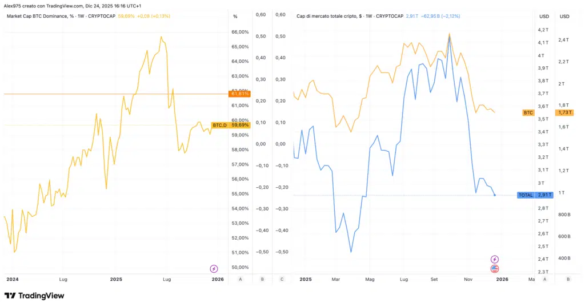Image resolution: width=585 pixels, height=307 pixels.
Task: Open the % unit selector on left chart
Action: pos(235,17)
